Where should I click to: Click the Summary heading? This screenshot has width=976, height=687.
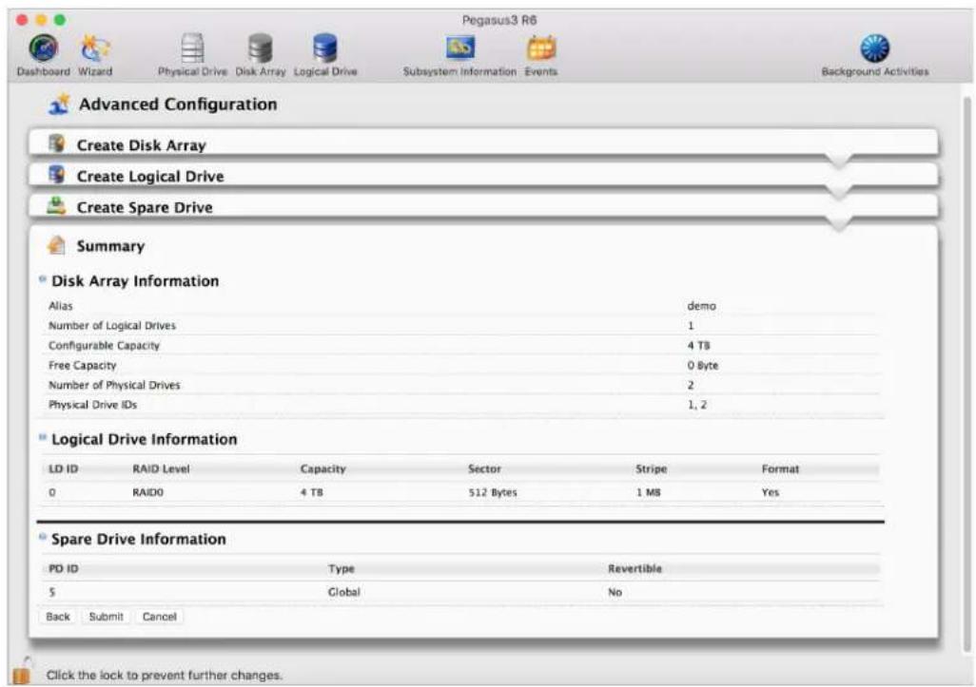point(110,246)
